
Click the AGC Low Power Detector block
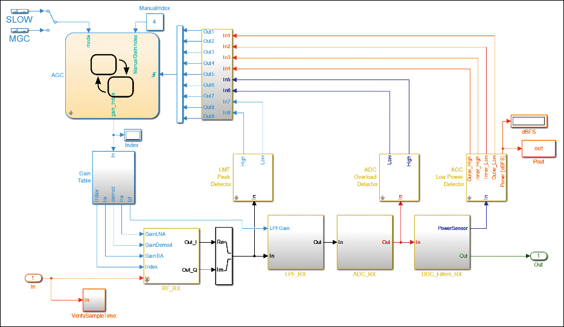click(x=486, y=177)
